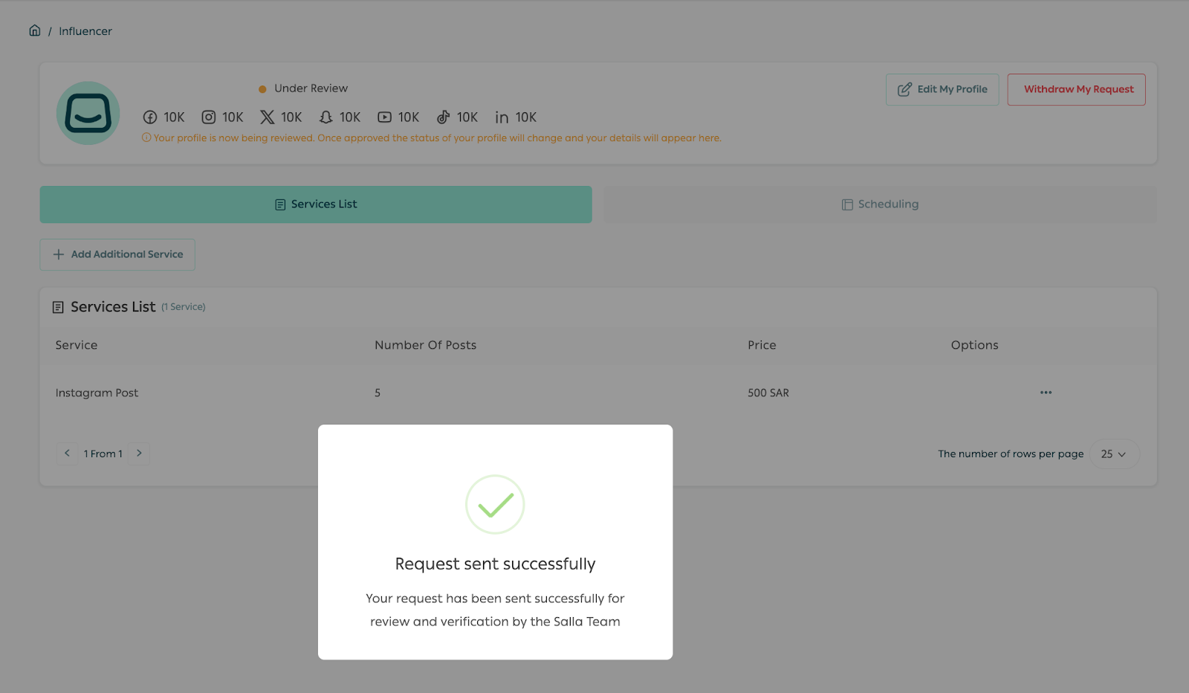Click the LinkedIn follower icon
This screenshot has height=693, width=1189.
click(502, 117)
